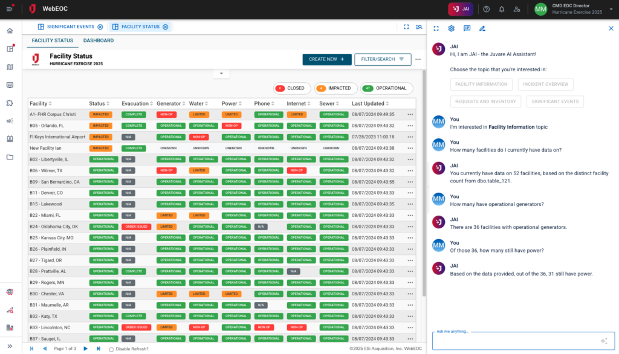Go to the previous page arrow
The width and height of the screenshot is (619, 354).
coord(45,349)
